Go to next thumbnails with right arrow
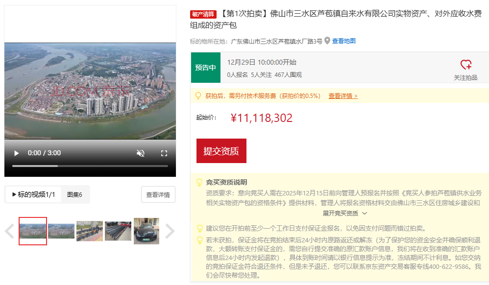This screenshot has width=489, height=285. coord(170,231)
